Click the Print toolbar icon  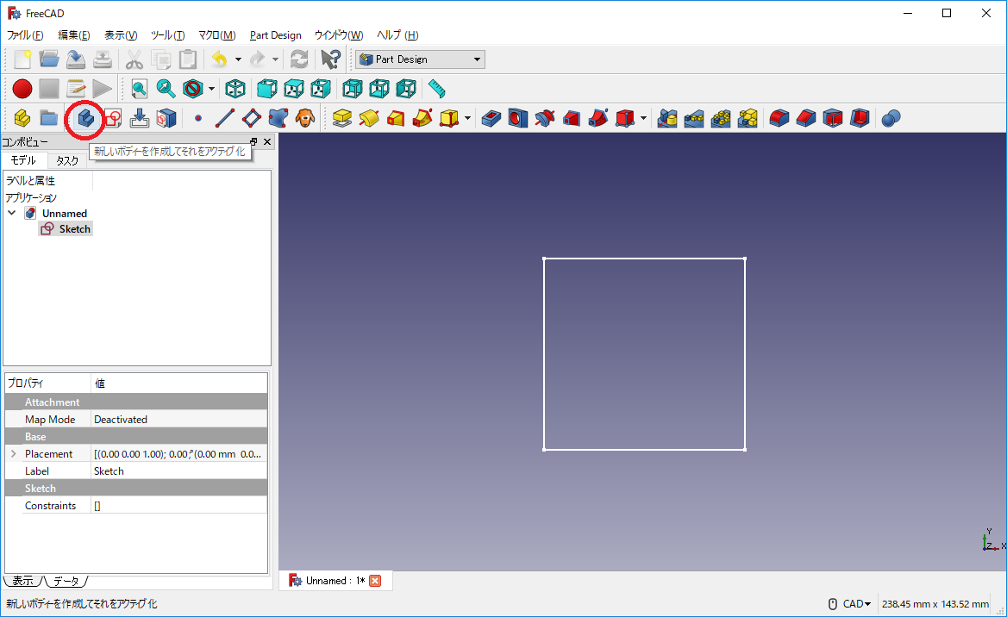pyautogui.click(x=103, y=59)
